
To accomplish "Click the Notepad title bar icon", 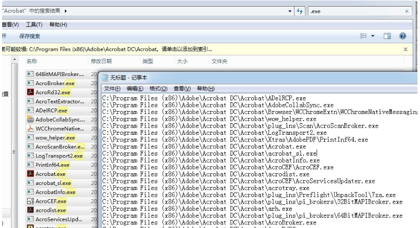I will click(105, 78).
